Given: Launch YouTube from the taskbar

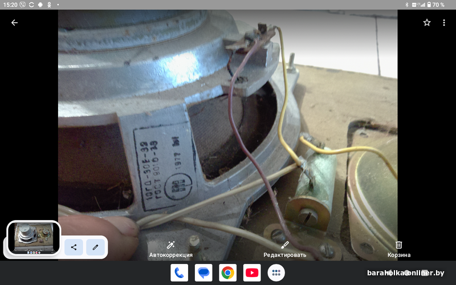Looking at the screenshot, I should pos(252,273).
